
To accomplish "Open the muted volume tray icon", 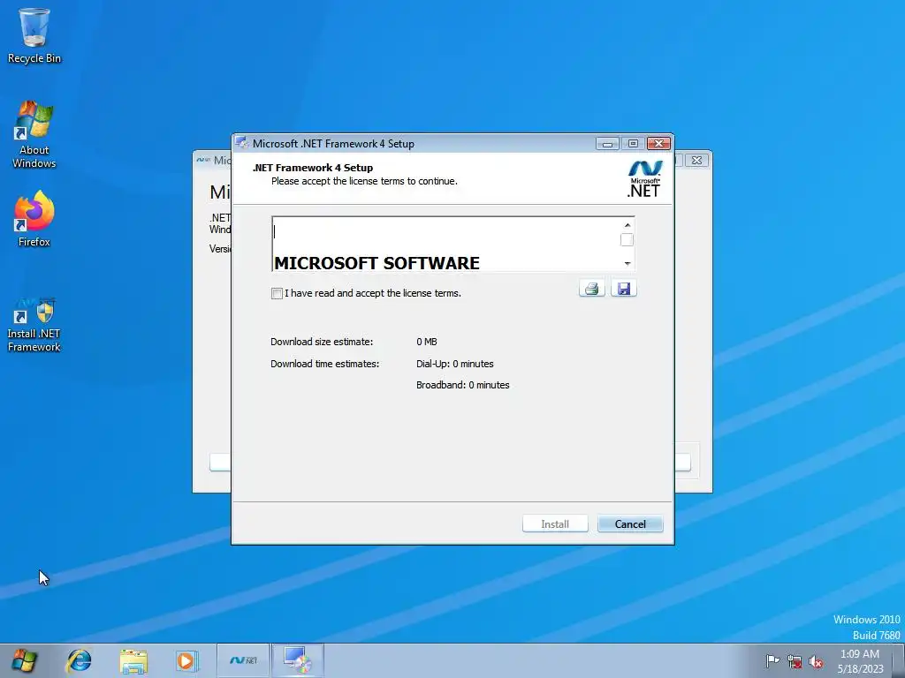I will click(816, 661).
